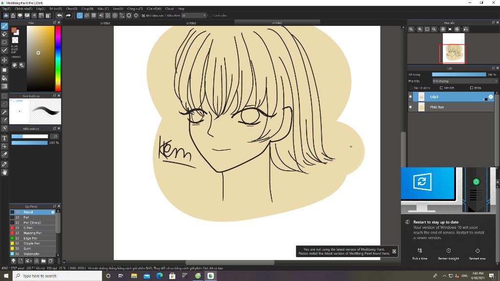500x281 pixels.
Task: Enable grid snap icon
Action: coord(94,15)
